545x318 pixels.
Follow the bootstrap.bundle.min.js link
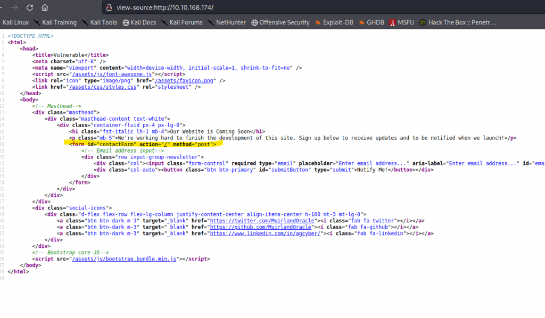coord(124,259)
